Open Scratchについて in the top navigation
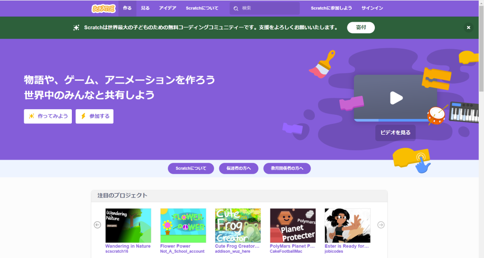This screenshot has height=258, width=484. point(202,8)
